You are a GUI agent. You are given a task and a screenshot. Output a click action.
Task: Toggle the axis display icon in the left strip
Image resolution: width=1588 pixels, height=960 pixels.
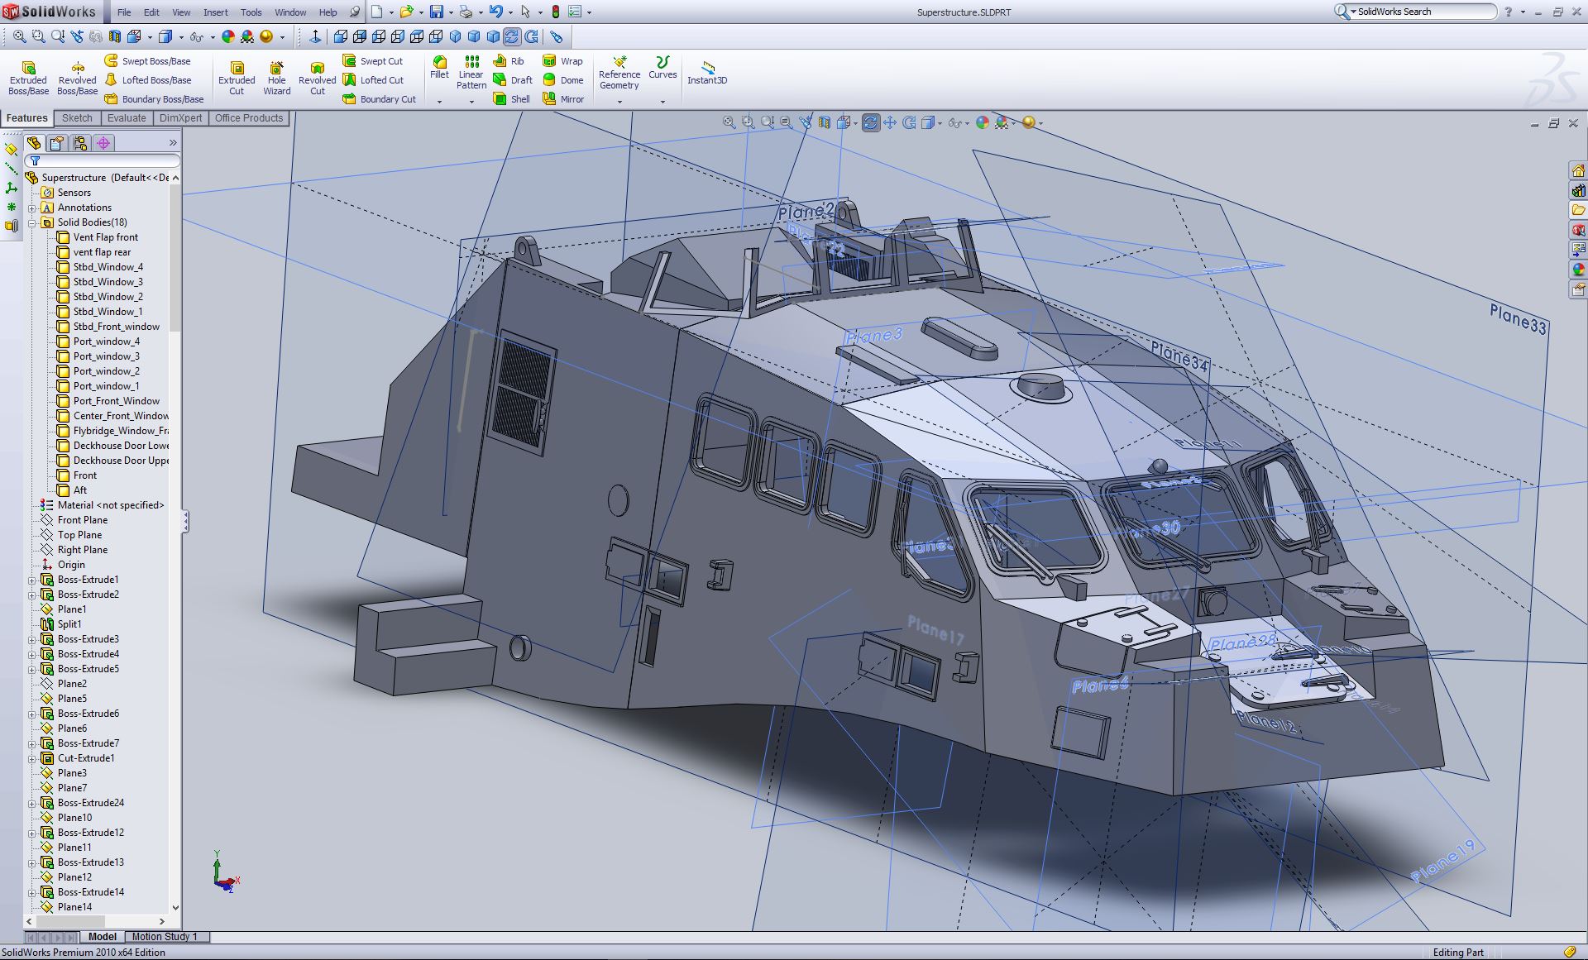[x=11, y=169]
